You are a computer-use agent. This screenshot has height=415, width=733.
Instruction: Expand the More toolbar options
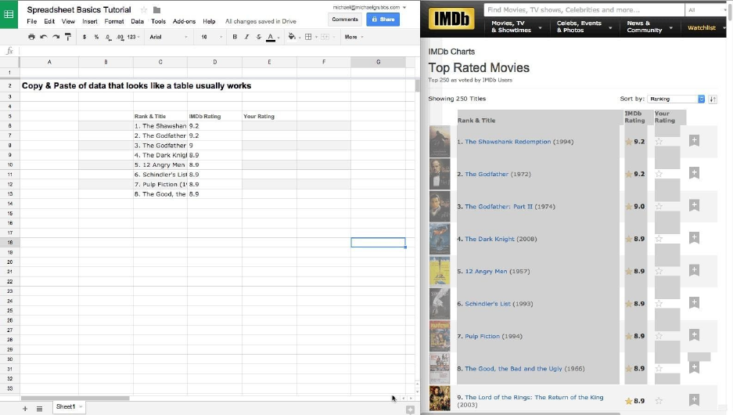[354, 37]
